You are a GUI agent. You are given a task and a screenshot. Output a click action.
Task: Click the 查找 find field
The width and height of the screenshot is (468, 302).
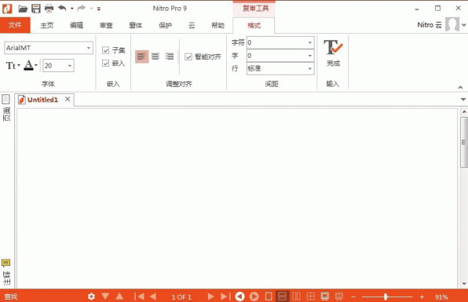11,297
